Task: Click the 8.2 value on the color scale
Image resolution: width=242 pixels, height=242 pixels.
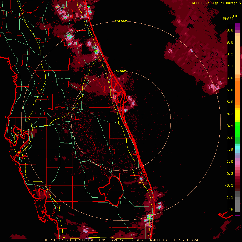Action: [230, 54]
